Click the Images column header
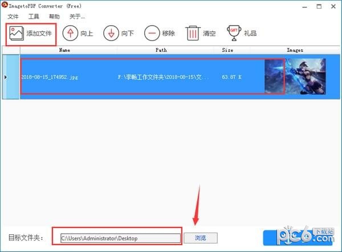The image size is (342, 252). [295, 50]
